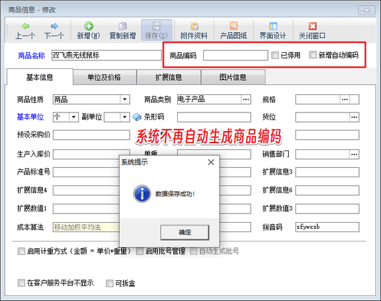
Task: Open 产品图纸 product drawings icon
Action: click(233, 26)
